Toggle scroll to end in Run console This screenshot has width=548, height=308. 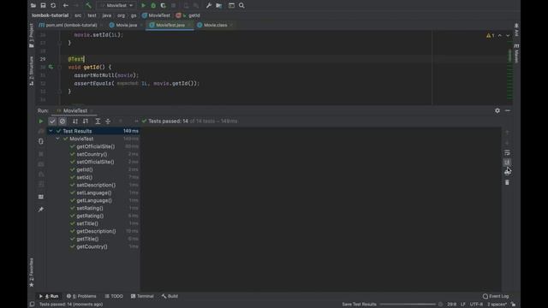pyautogui.click(x=507, y=163)
